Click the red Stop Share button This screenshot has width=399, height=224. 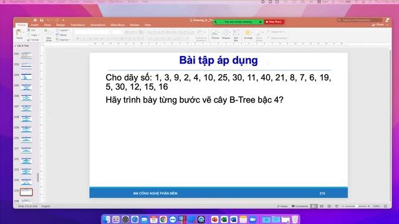pos(274,22)
